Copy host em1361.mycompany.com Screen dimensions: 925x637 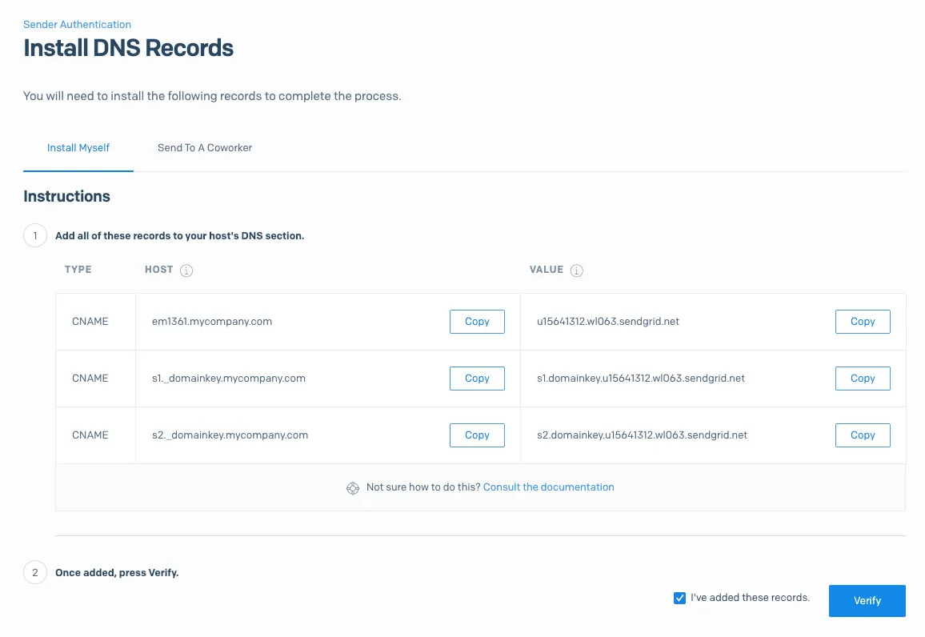tap(477, 322)
